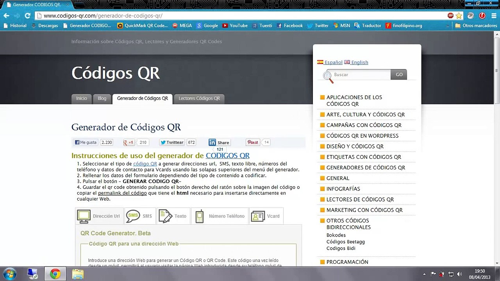Open the Traductor bookmark

[368, 25]
